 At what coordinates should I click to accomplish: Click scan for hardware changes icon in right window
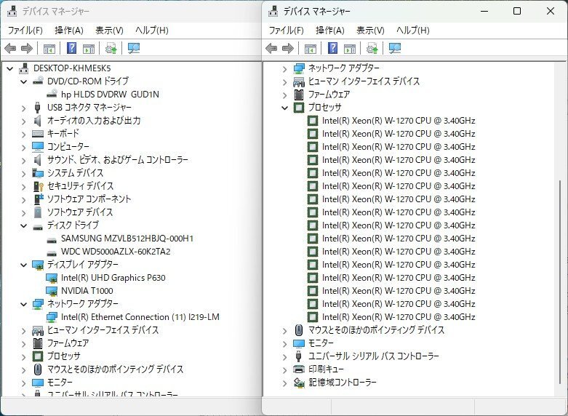pos(393,49)
